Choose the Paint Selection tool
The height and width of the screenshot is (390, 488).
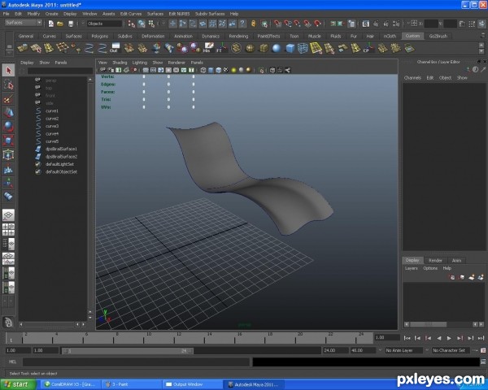point(8,99)
